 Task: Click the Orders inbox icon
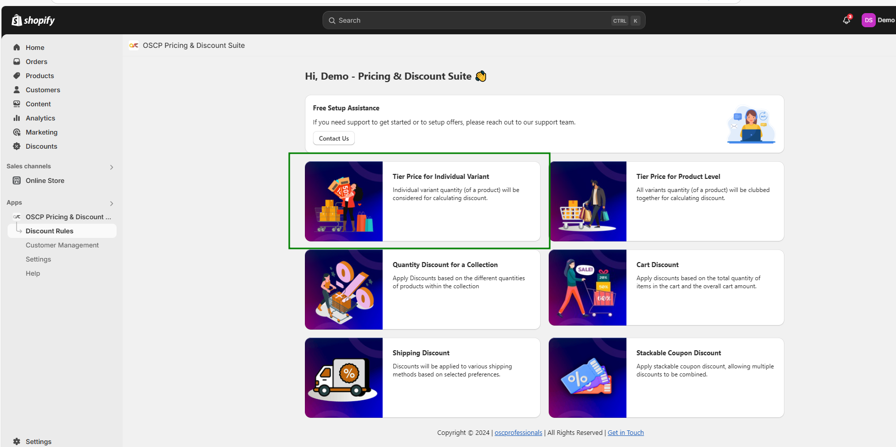click(x=17, y=61)
